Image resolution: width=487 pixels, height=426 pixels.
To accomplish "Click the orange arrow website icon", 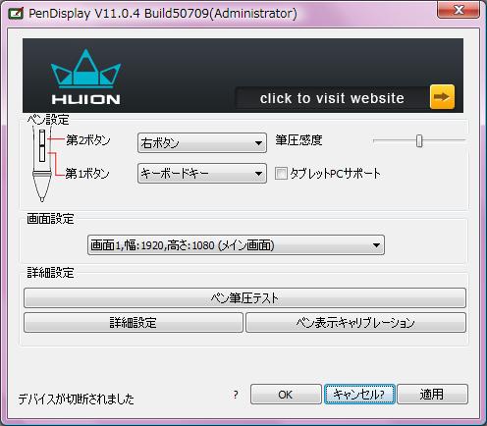I will tap(442, 97).
